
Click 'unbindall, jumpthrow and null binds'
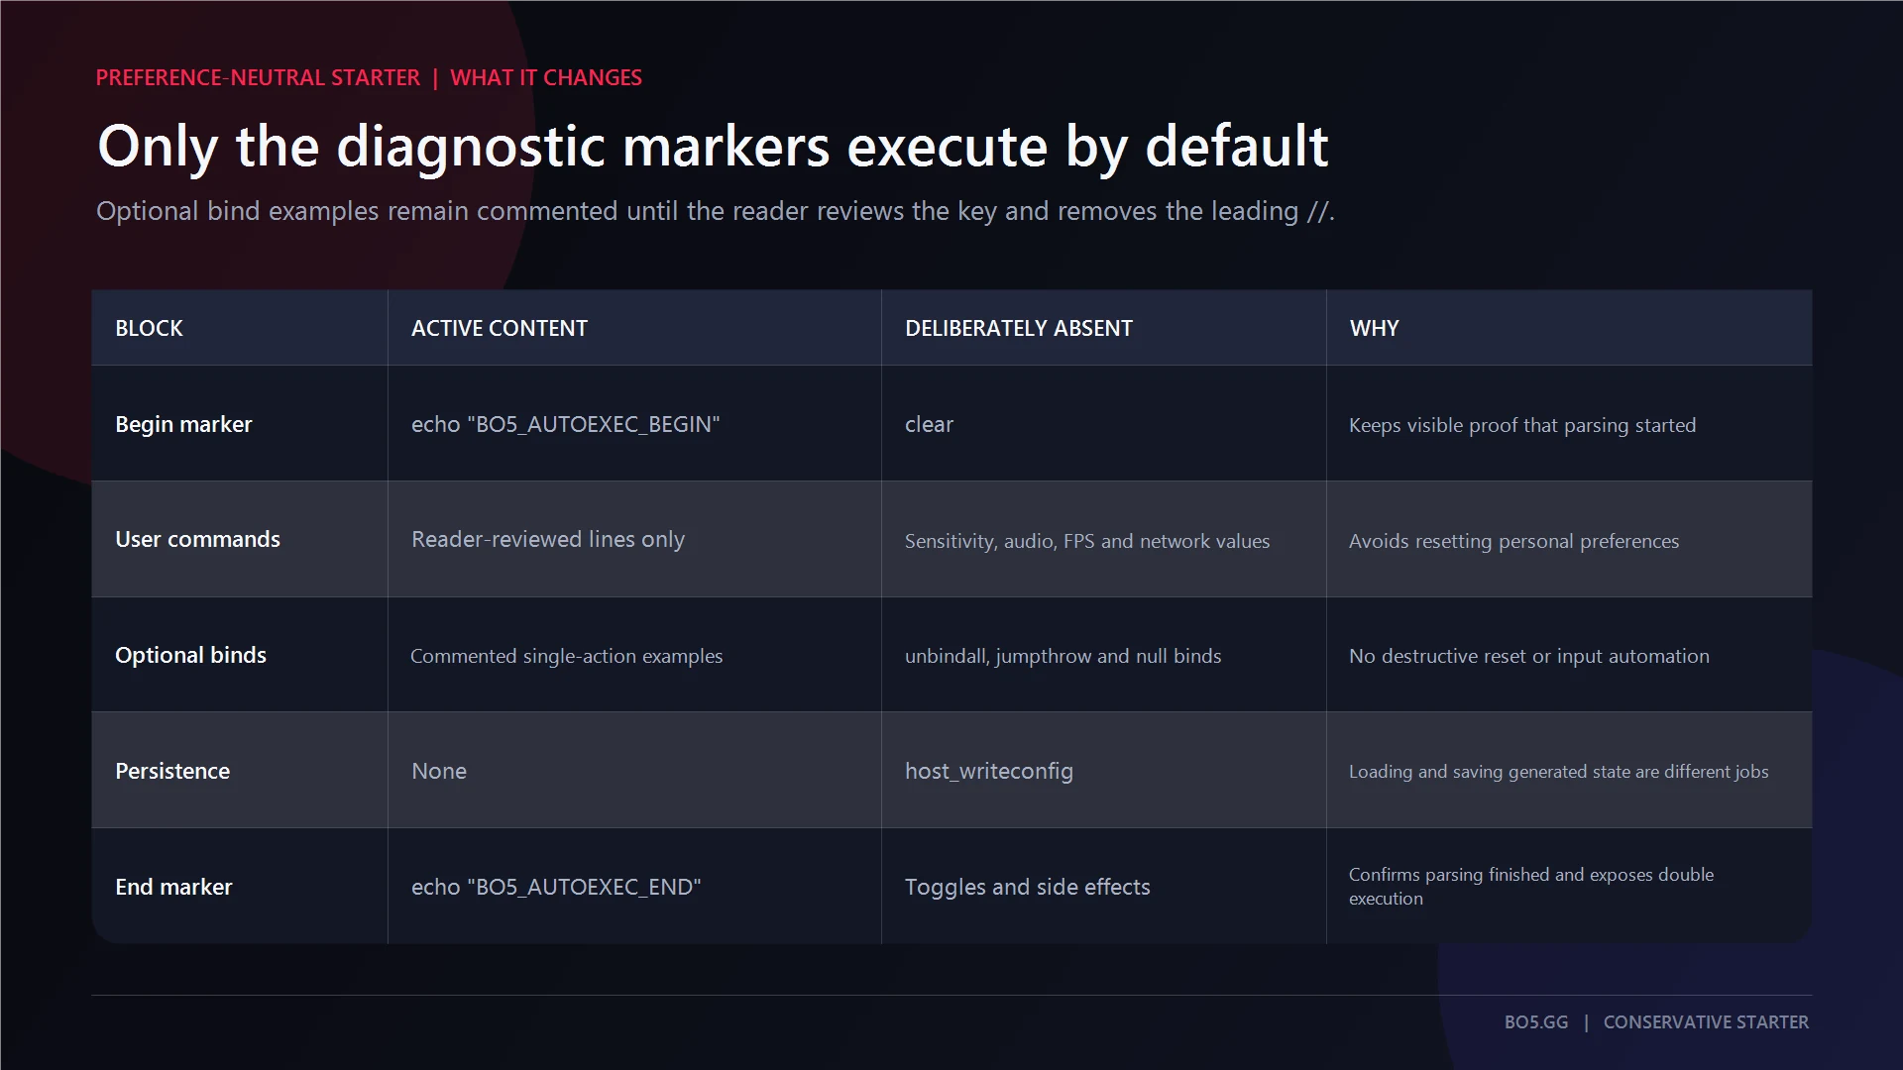click(x=1063, y=656)
